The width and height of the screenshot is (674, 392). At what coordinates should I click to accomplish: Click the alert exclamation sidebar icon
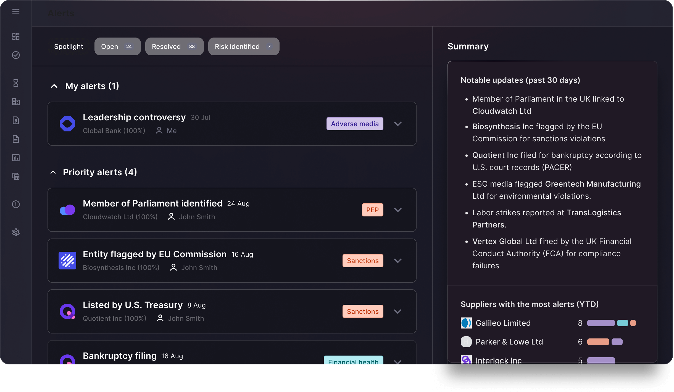16,204
